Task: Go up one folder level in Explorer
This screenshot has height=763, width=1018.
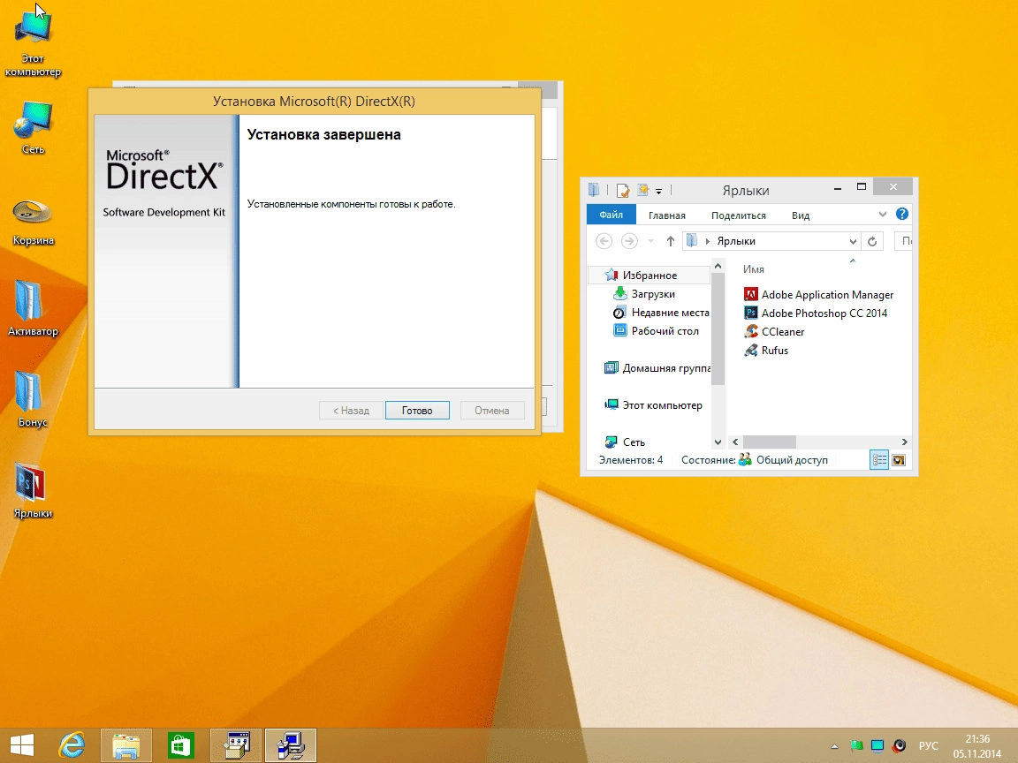Action: [670, 241]
